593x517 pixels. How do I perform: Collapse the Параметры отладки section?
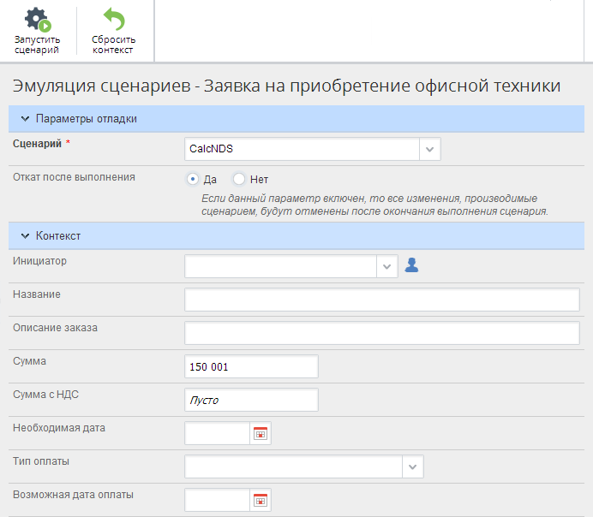(x=26, y=119)
